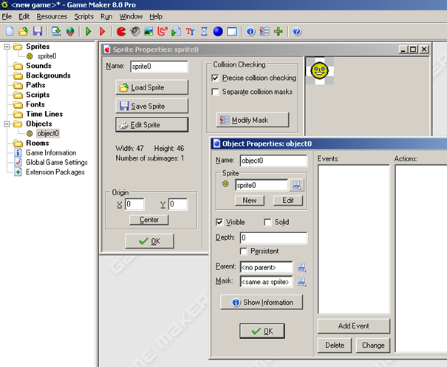447x367 pixels.
Task: Open the Parent selection menu icon
Action: (301, 267)
